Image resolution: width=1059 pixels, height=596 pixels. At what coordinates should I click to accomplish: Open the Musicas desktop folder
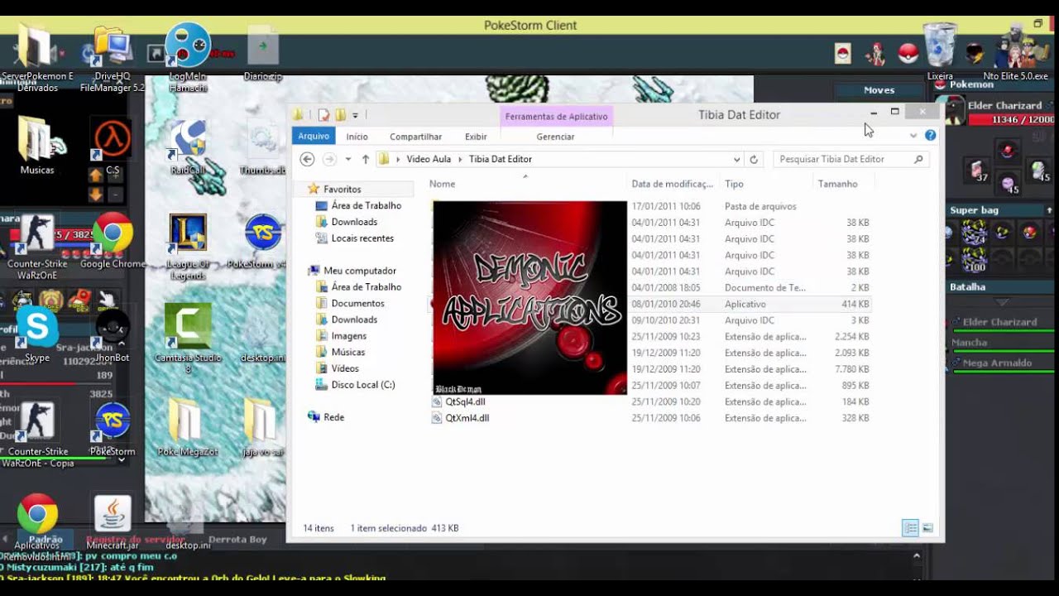pos(37,145)
